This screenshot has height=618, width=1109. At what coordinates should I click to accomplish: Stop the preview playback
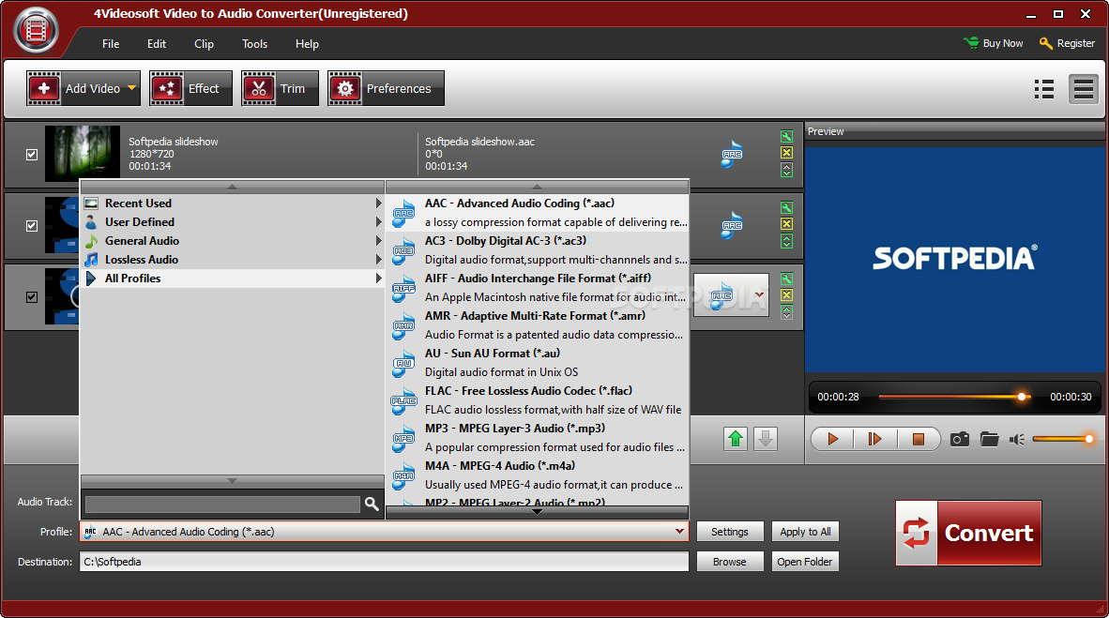pyautogui.click(x=918, y=439)
